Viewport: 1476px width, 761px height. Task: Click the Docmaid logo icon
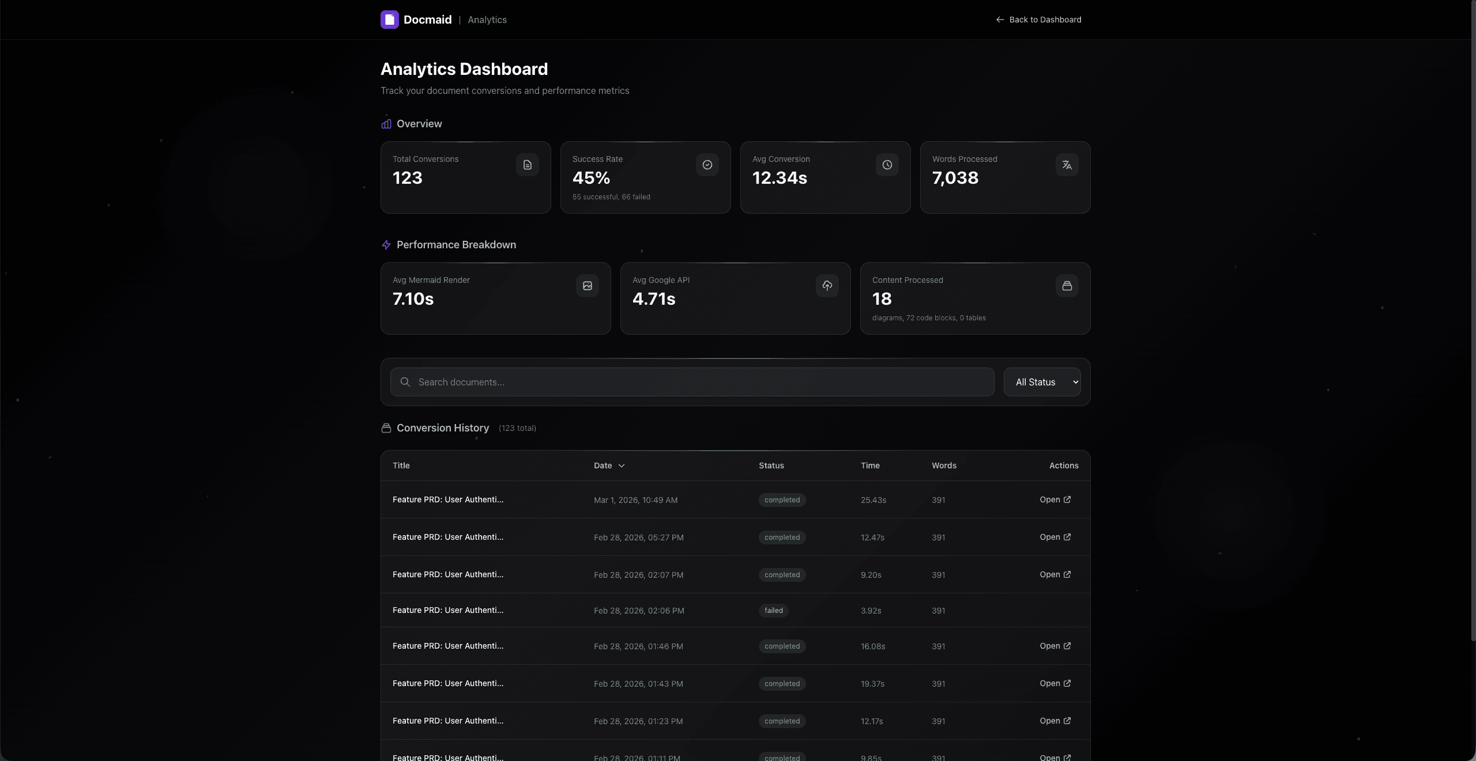click(x=390, y=19)
